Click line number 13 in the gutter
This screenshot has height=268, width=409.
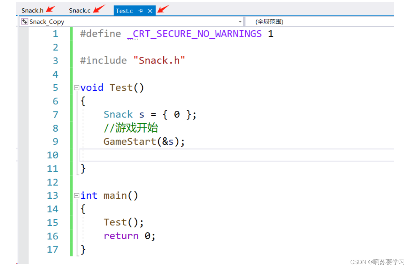point(53,195)
